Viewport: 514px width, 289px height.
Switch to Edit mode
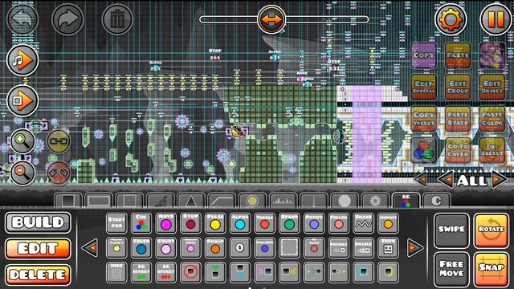coord(38,249)
